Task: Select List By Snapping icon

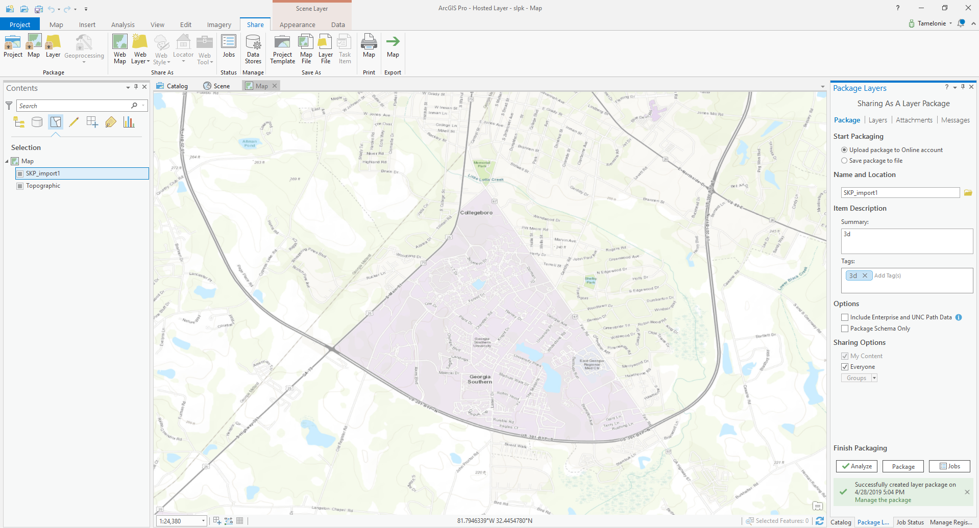Action: click(92, 122)
